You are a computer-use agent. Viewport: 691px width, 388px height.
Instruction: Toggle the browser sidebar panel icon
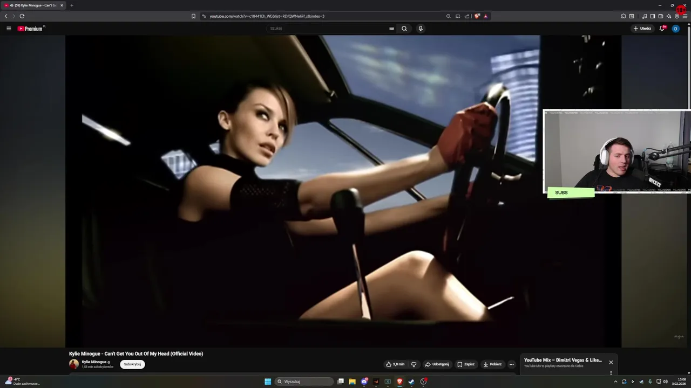653,16
